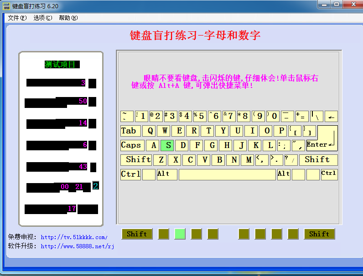Click the left Ctrl key on keyboard
Viewport: 363px width, 276px height.
(x=130, y=174)
